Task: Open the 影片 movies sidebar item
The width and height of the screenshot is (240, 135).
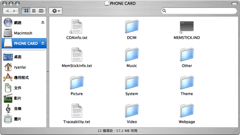Action: pyautogui.click(x=24, y=98)
